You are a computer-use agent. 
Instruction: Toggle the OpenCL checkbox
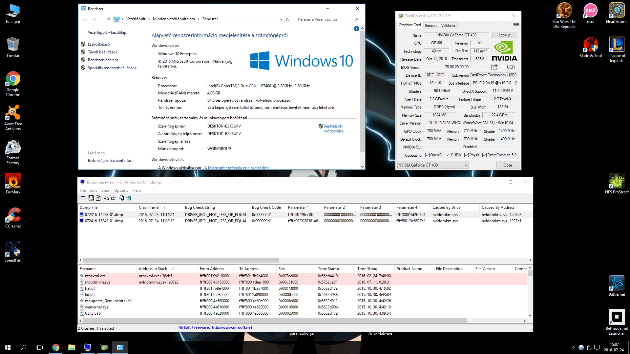click(427, 155)
